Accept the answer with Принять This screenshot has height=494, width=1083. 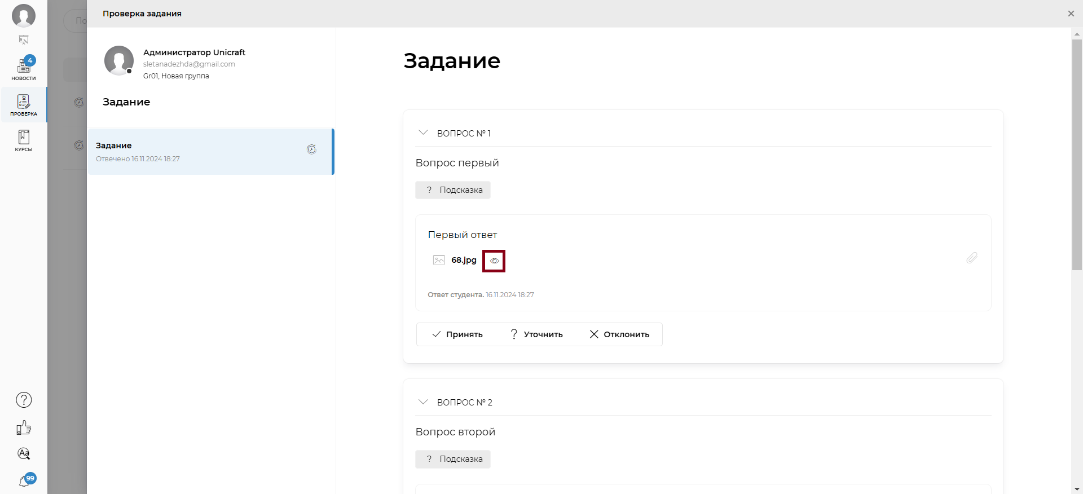[x=457, y=334]
